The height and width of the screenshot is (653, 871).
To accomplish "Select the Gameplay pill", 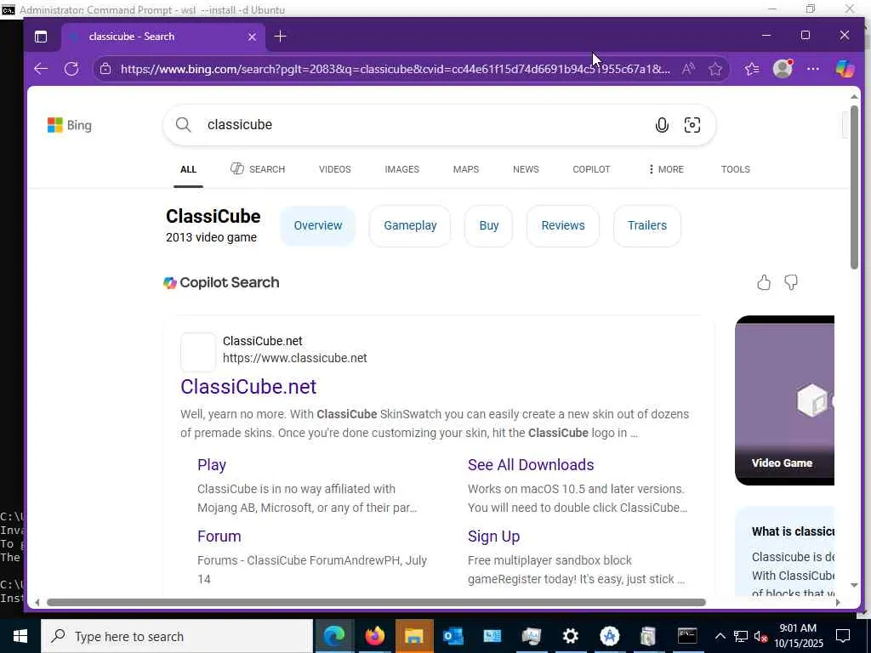I will click(x=410, y=225).
